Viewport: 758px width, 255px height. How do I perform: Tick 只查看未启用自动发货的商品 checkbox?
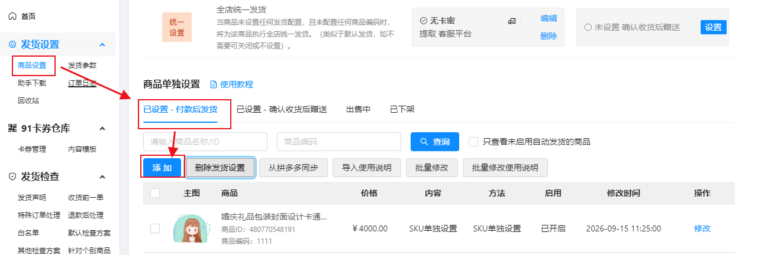tap(473, 142)
